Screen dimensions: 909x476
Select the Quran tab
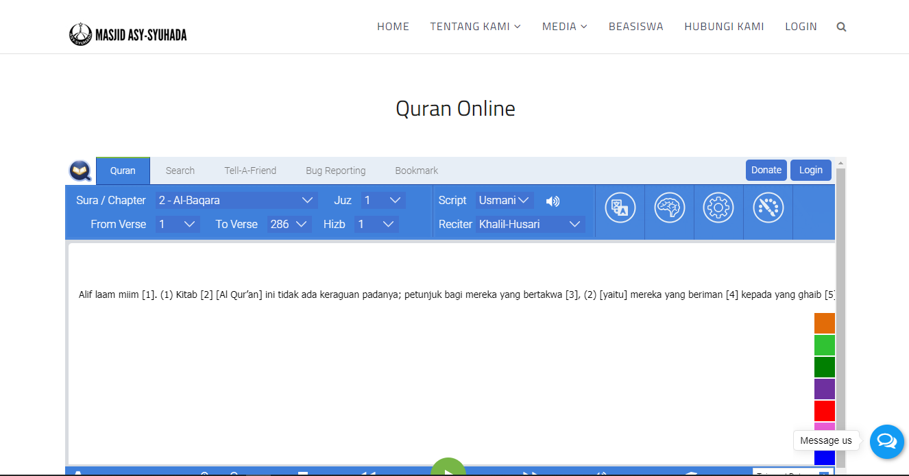(123, 171)
